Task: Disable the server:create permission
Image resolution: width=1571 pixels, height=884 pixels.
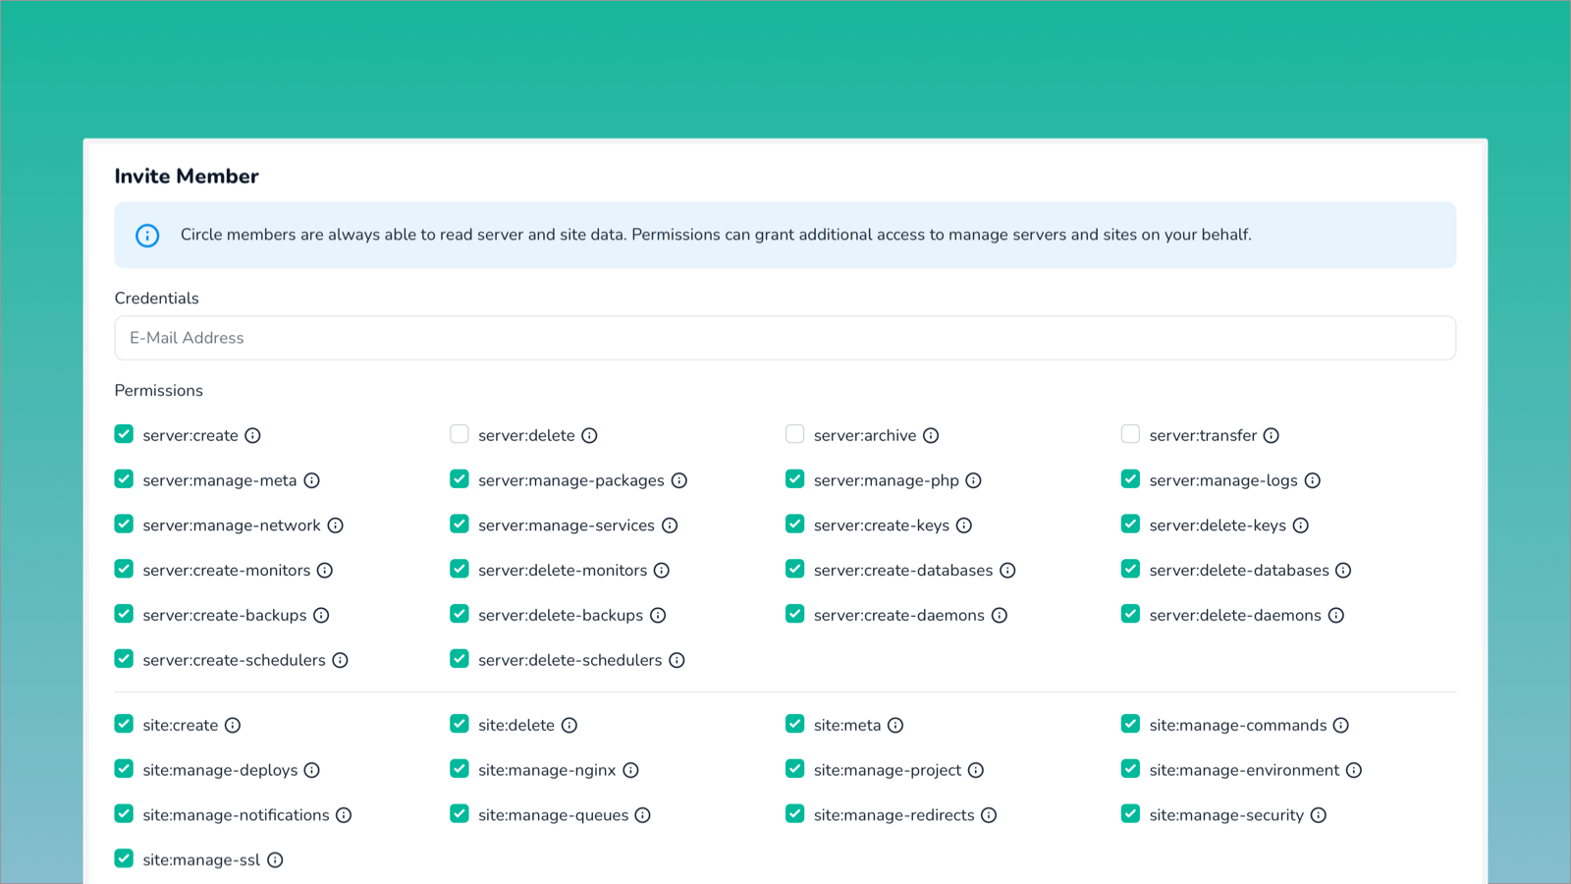Action: [x=124, y=433]
